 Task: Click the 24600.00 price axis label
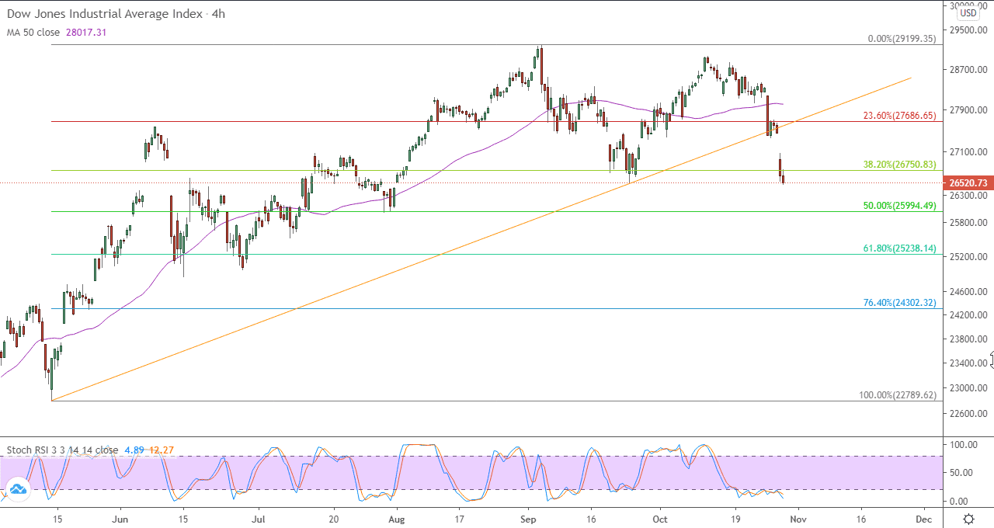click(968, 292)
